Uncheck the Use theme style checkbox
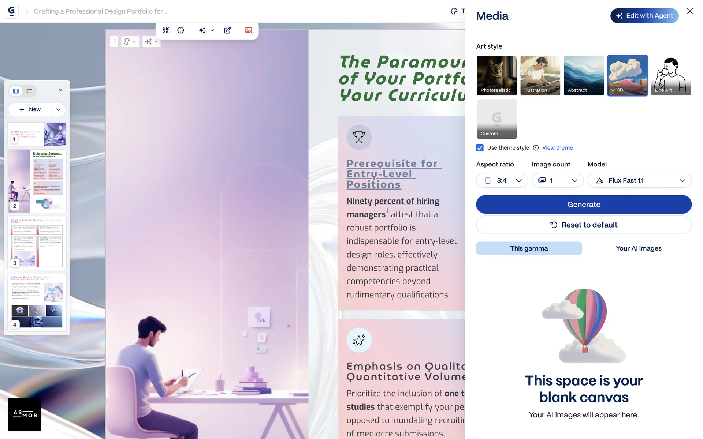The image size is (703, 439). pyautogui.click(x=480, y=148)
